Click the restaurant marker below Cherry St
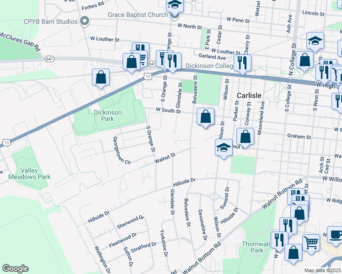 pyautogui.click(x=242, y=64)
